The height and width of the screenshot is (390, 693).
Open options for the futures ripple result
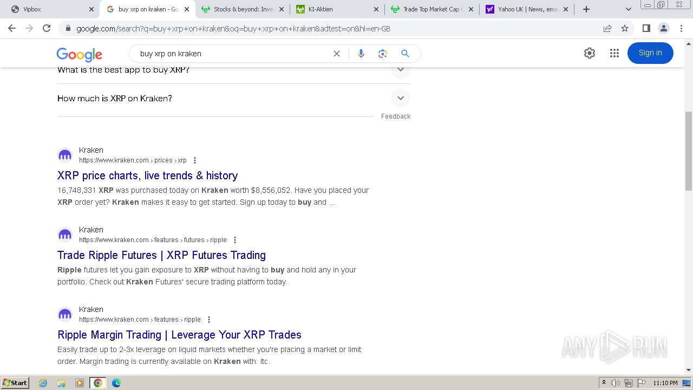tap(235, 240)
